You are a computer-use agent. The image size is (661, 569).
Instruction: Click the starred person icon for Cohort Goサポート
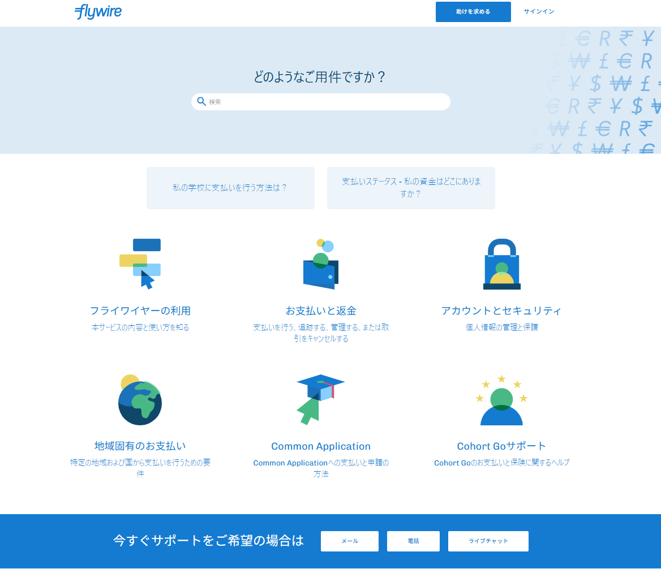[x=501, y=399]
